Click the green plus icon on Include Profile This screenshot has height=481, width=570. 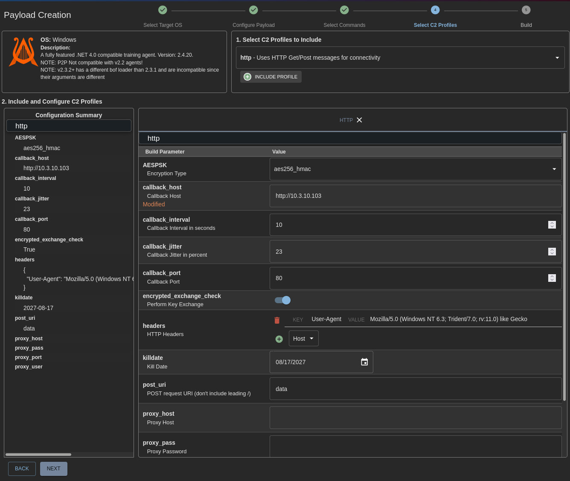(x=247, y=77)
